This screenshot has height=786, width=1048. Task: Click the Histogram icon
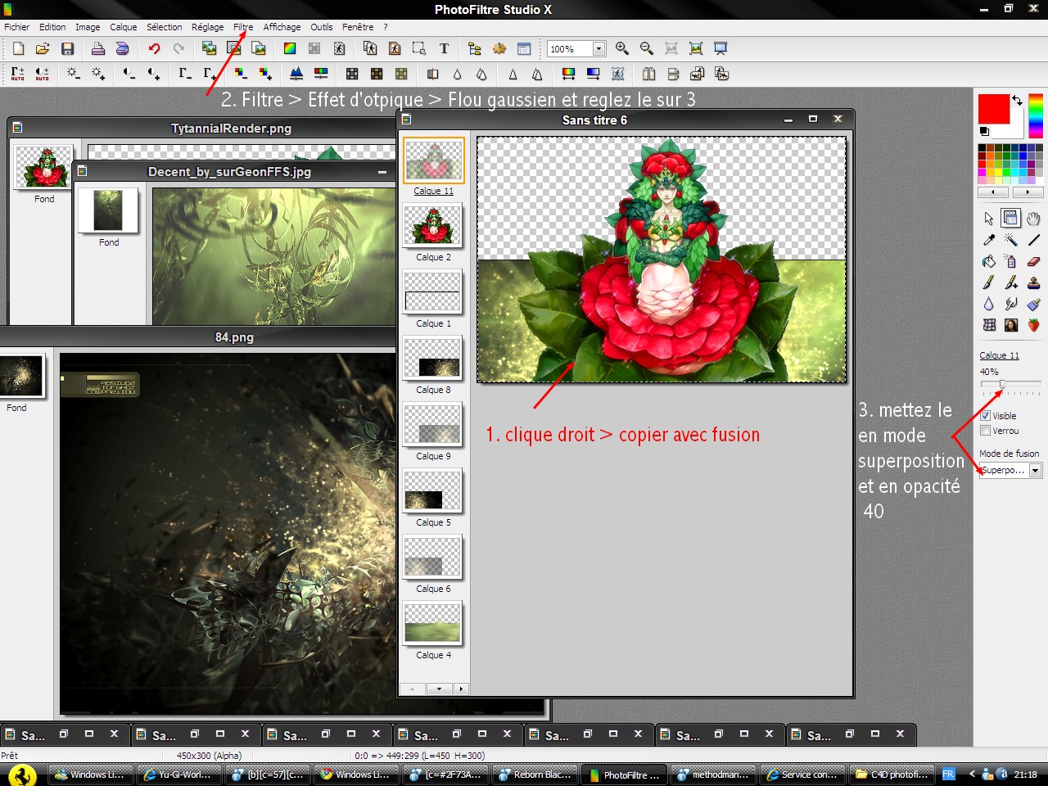(x=296, y=74)
